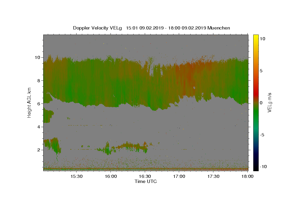The width and height of the screenshot is (307, 205).
Task: Click the plot title 'Doppler Velocity VELg'
Action: click(x=97, y=28)
